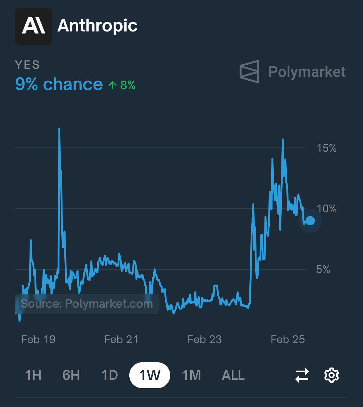Click the Feb 21 date label
This screenshot has width=363, height=407.
tap(121, 339)
